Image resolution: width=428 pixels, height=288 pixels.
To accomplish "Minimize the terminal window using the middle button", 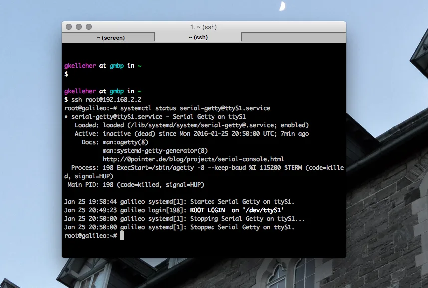I will [79, 27].
